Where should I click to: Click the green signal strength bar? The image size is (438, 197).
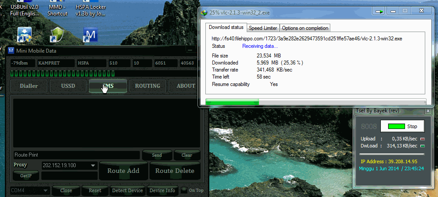[x=62, y=74]
